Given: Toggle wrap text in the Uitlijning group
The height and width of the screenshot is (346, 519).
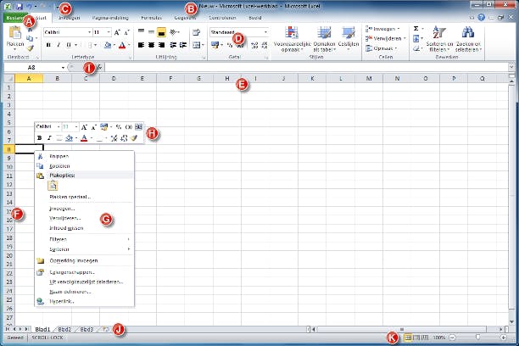Looking at the screenshot, I should 196,32.
